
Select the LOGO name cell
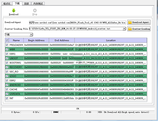[x=16, y=76]
